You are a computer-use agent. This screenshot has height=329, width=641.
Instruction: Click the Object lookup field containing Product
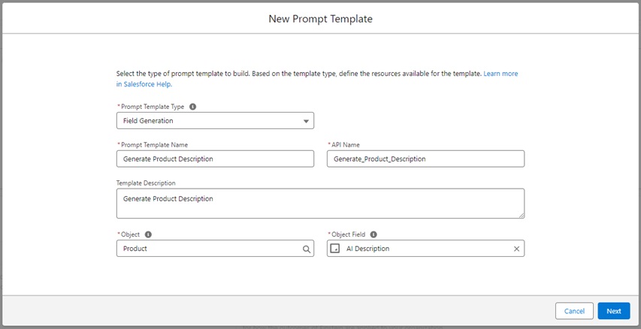pyautogui.click(x=215, y=249)
